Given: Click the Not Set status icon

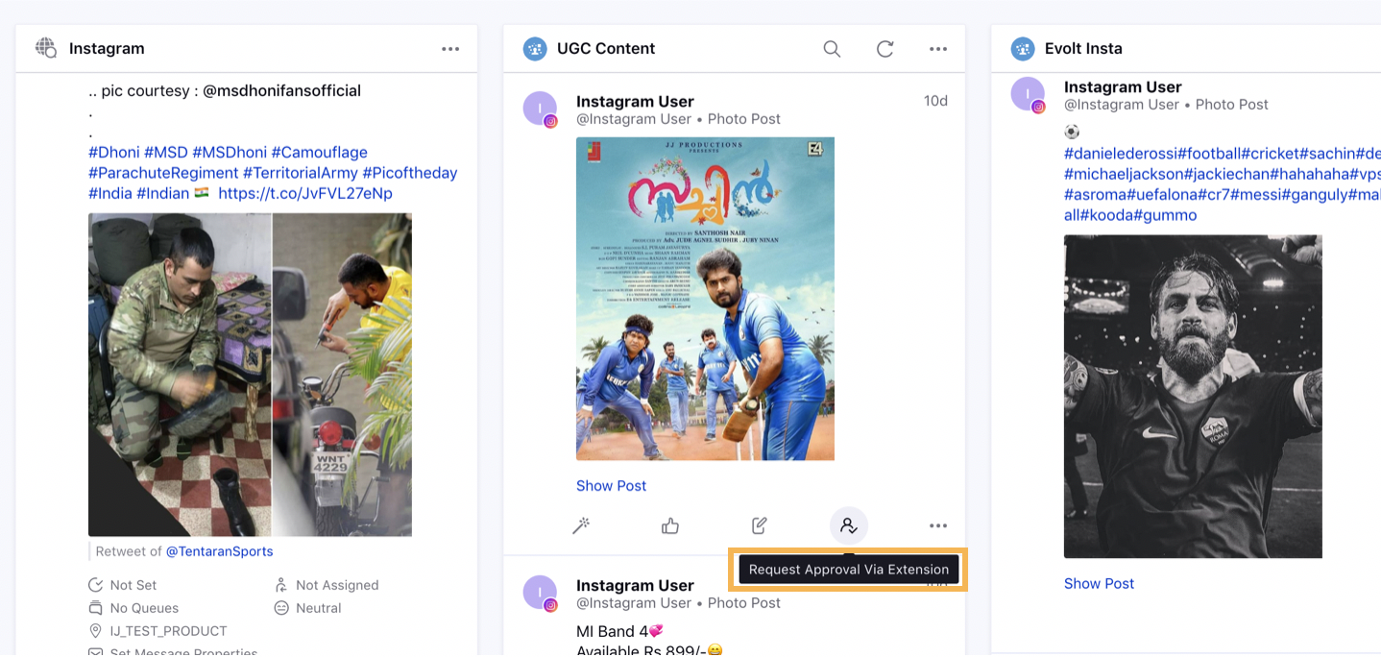Looking at the screenshot, I should coord(95,585).
